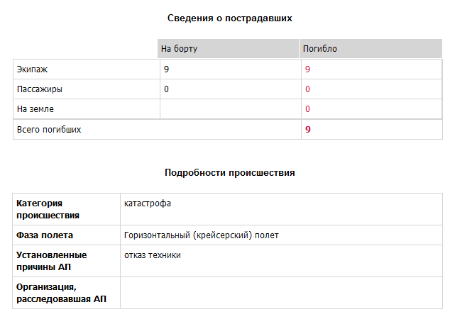Click red ground fatalities value 0

pyautogui.click(x=307, y=109)
